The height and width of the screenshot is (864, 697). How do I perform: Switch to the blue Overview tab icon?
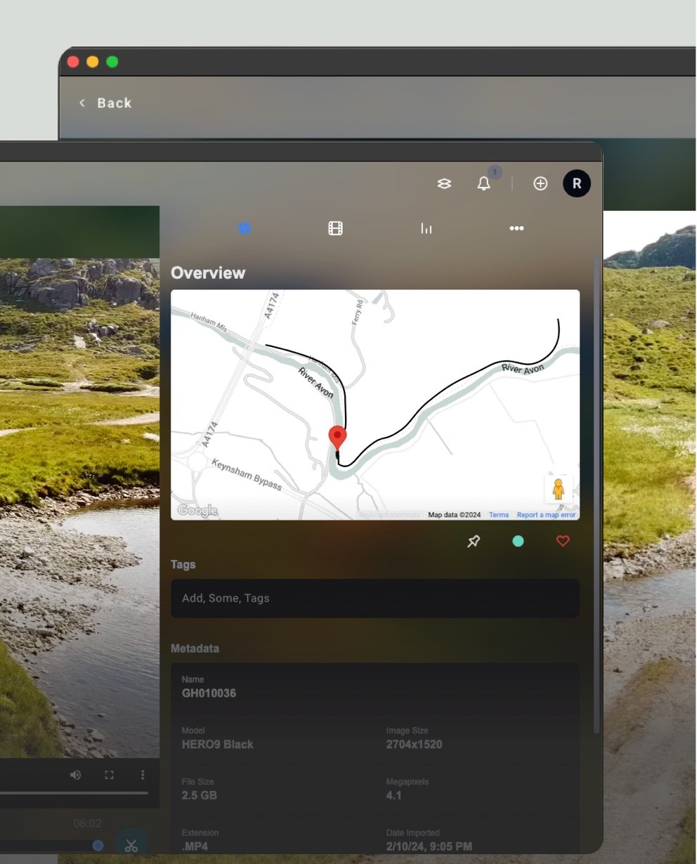pos(245,228)
